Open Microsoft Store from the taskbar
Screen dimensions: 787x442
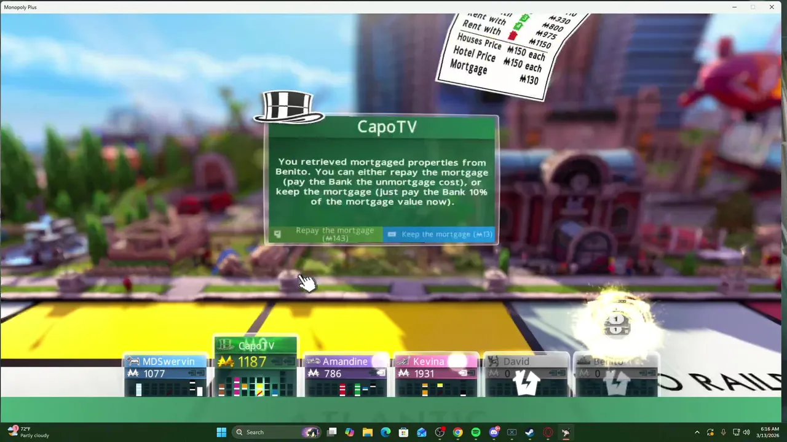tap(404, 432)
